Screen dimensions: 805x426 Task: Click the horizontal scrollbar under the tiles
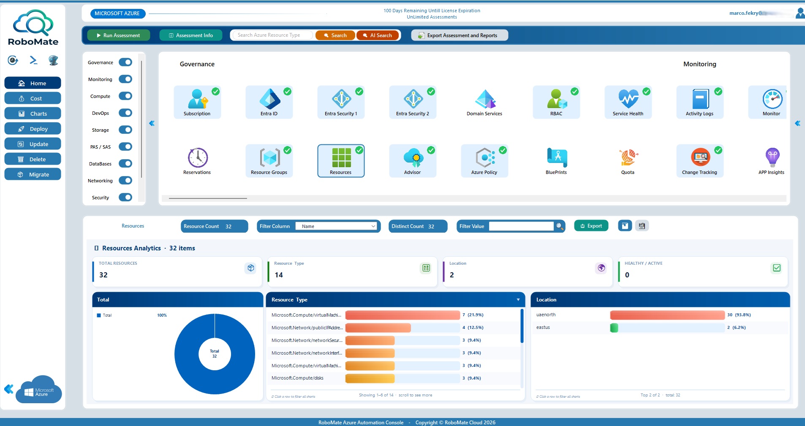208,198
